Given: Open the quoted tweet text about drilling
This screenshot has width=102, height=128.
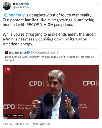Looking at the screenshot, I should [49, 58].
